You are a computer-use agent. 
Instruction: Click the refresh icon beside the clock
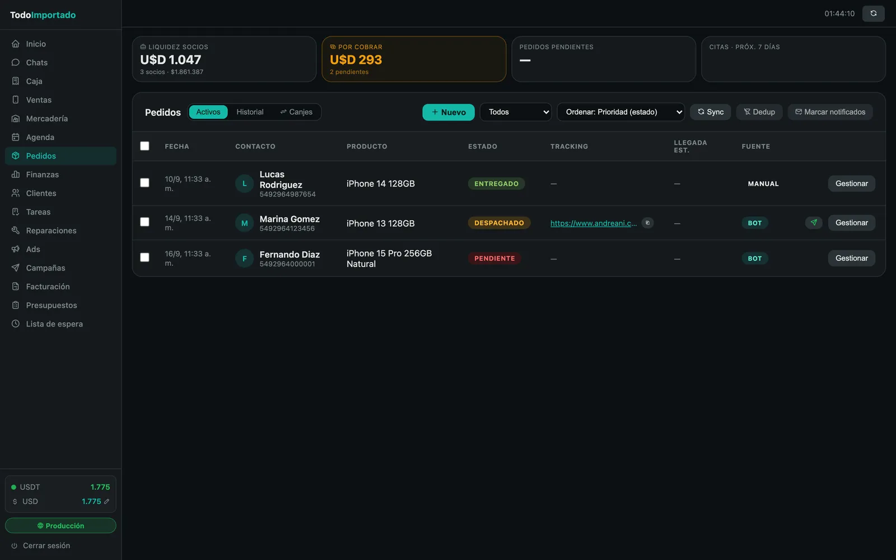point(873,13)
